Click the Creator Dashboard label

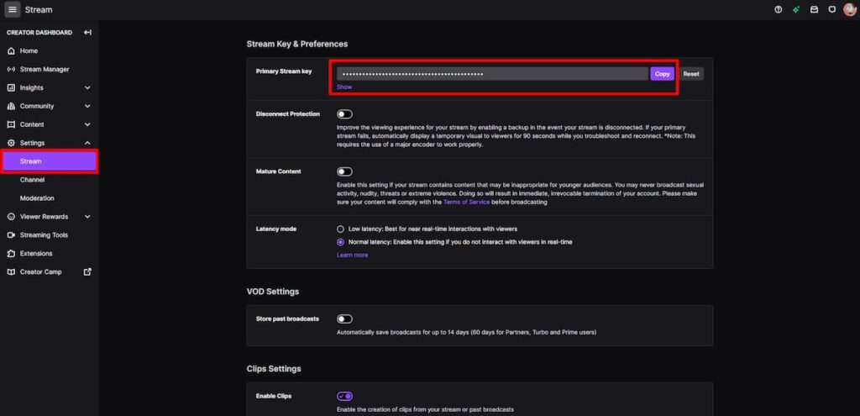[x=39, y=33]
